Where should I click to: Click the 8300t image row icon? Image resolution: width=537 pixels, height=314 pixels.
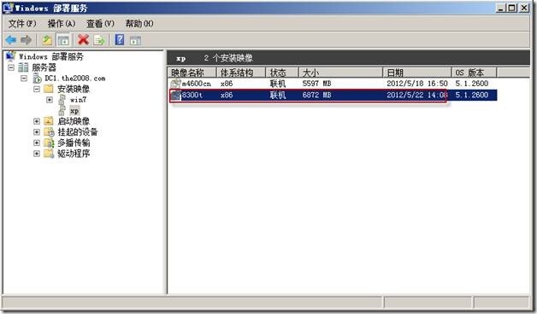[175, 95]
